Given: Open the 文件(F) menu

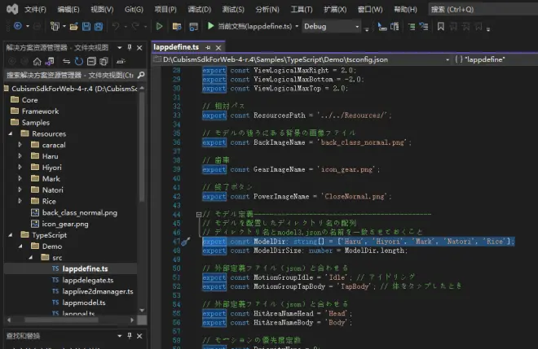Looking at the screenshot, I should 35,9.
